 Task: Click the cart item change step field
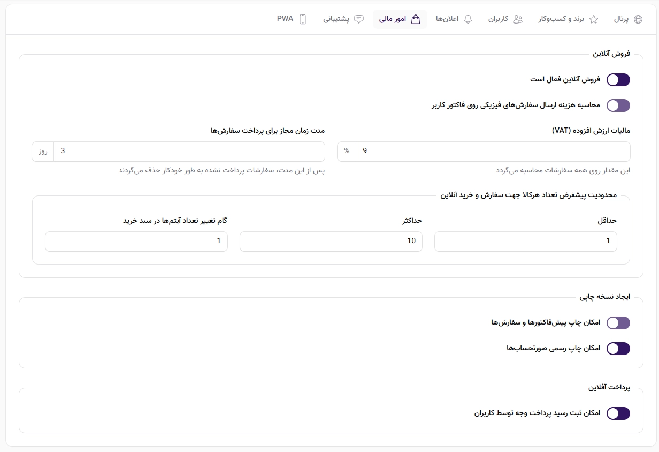(136, 242)
